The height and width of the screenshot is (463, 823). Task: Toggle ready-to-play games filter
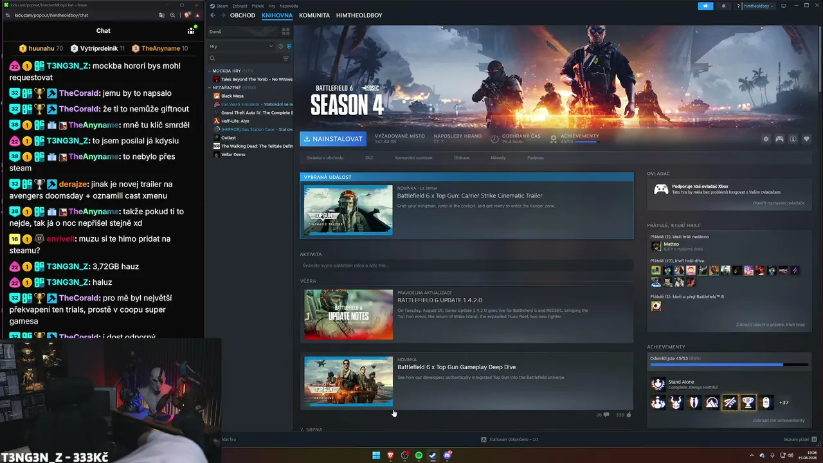pyautogui.click(x=289, y=46)
